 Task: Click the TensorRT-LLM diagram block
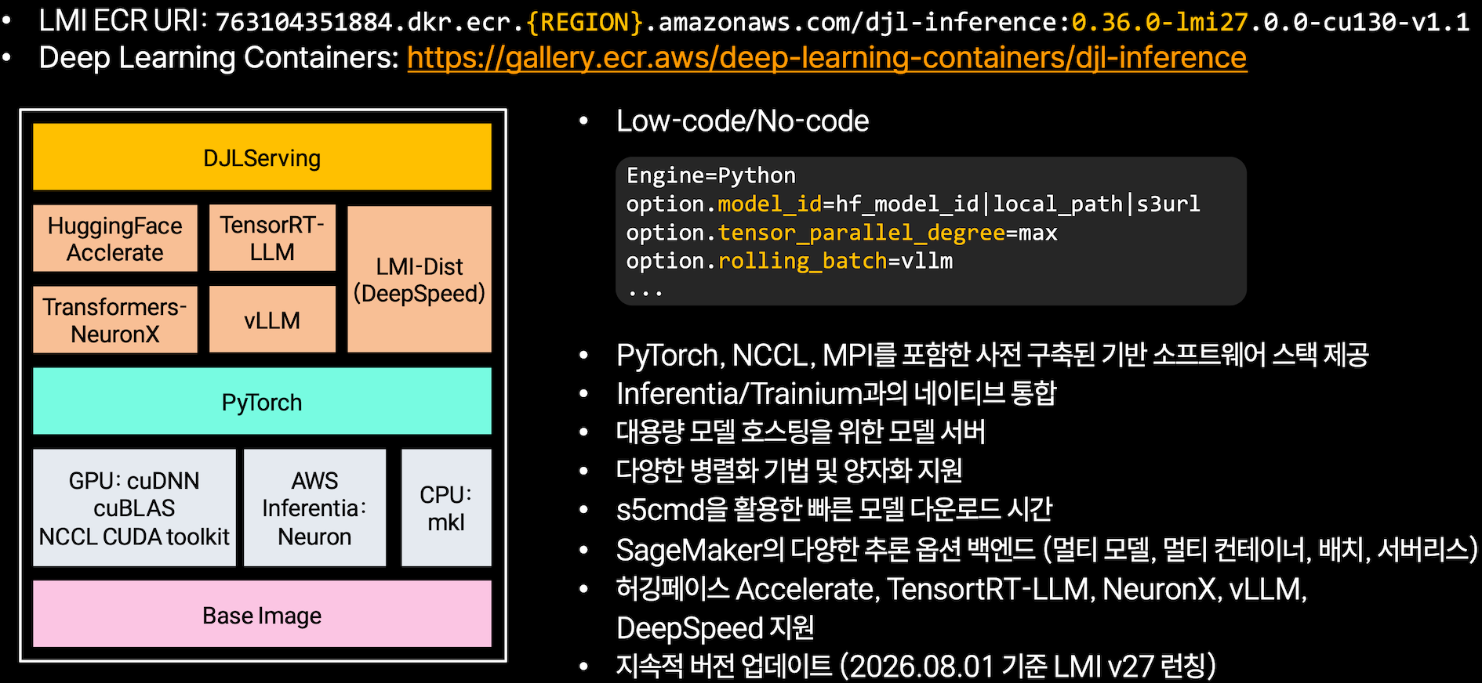coord(272,238)
